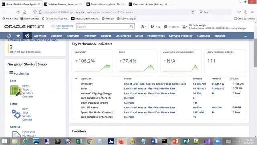Image resolution: width=257 pixels, height=145 pixels.
Task: Go to NetSuite Home icon
Action: [27, 36]
